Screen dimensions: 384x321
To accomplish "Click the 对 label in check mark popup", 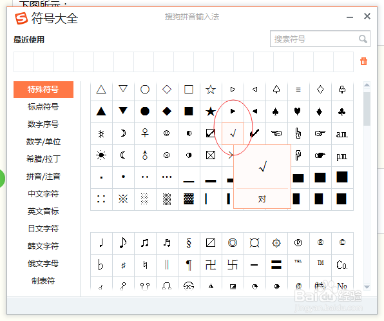I will click(x=262, y=199).
